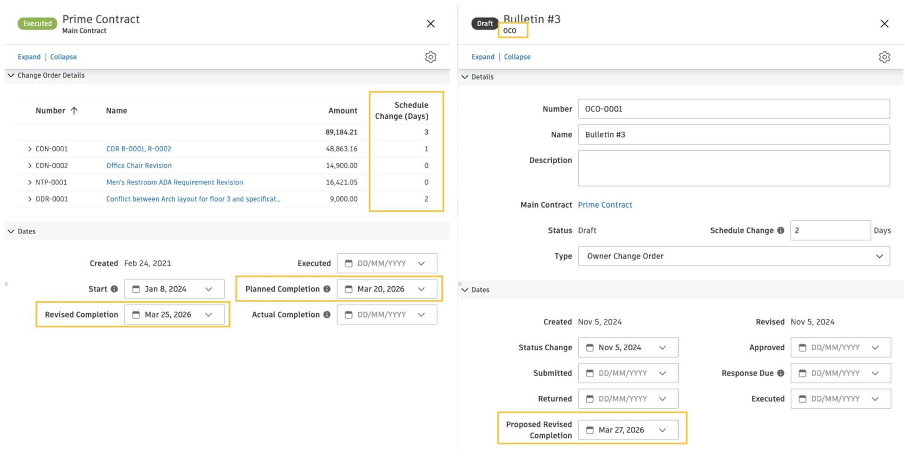Click calendar icon in Proposed Revised Completion field
905x466 pixels.
tap(590, 430)
